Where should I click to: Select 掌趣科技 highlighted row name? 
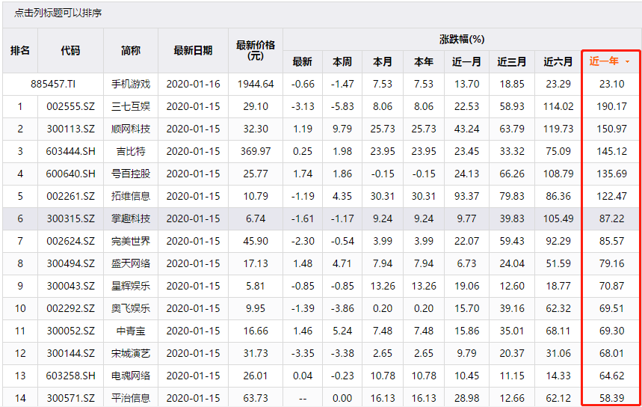(131, 219)
